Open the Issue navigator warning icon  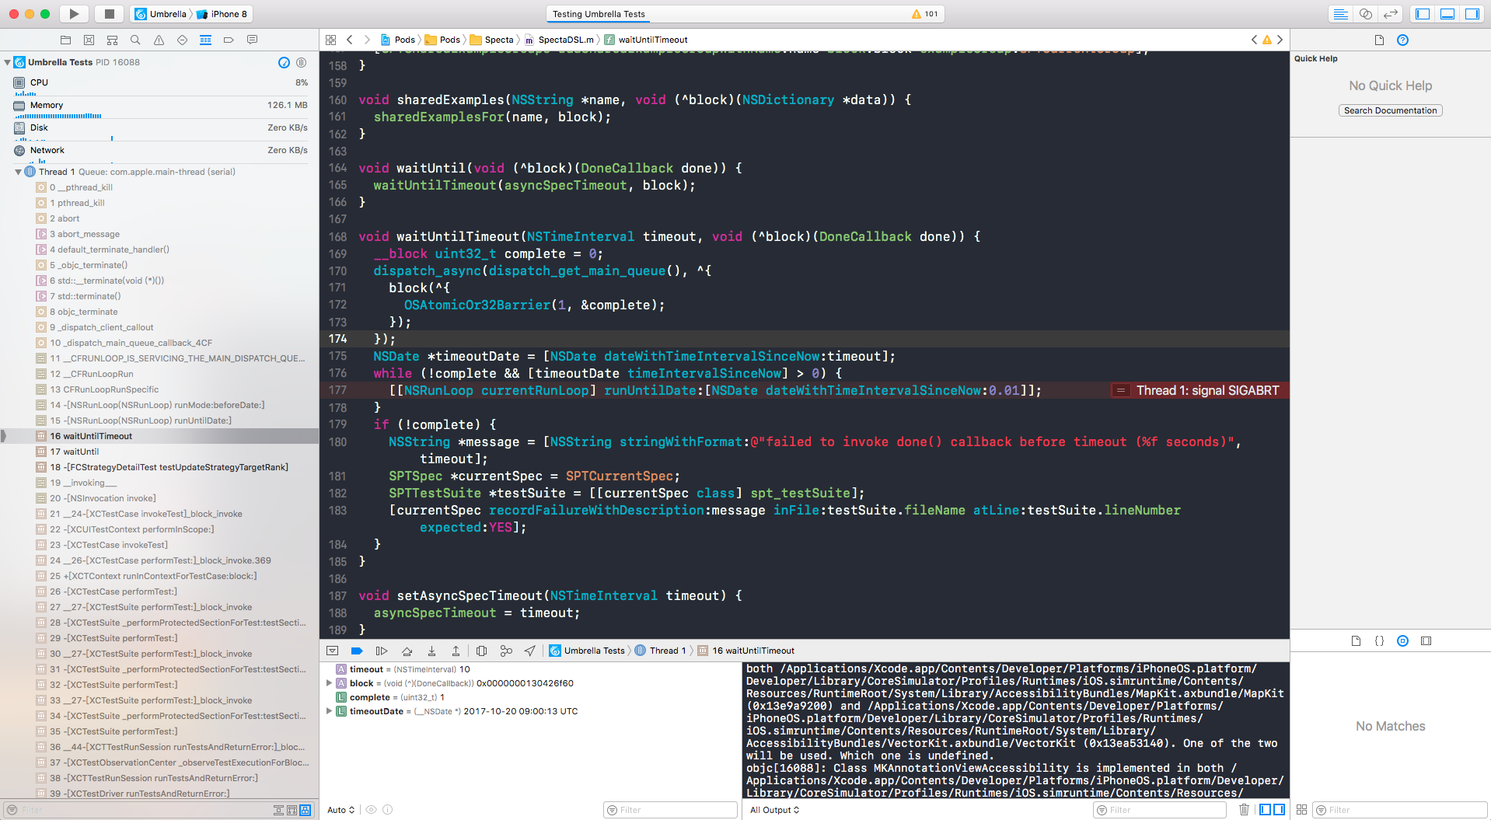tap(159, 40)
